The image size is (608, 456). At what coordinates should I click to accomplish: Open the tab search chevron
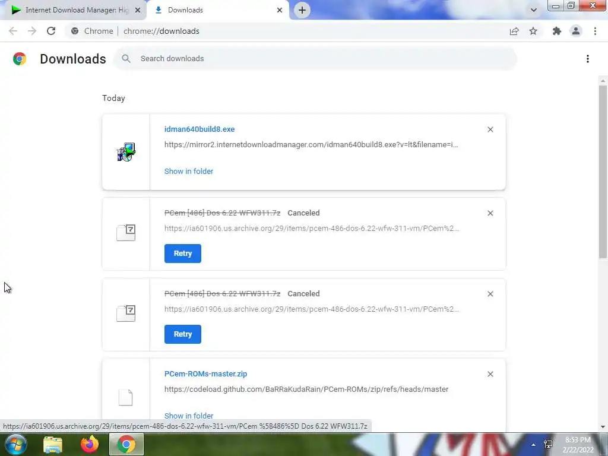point(534,10)
